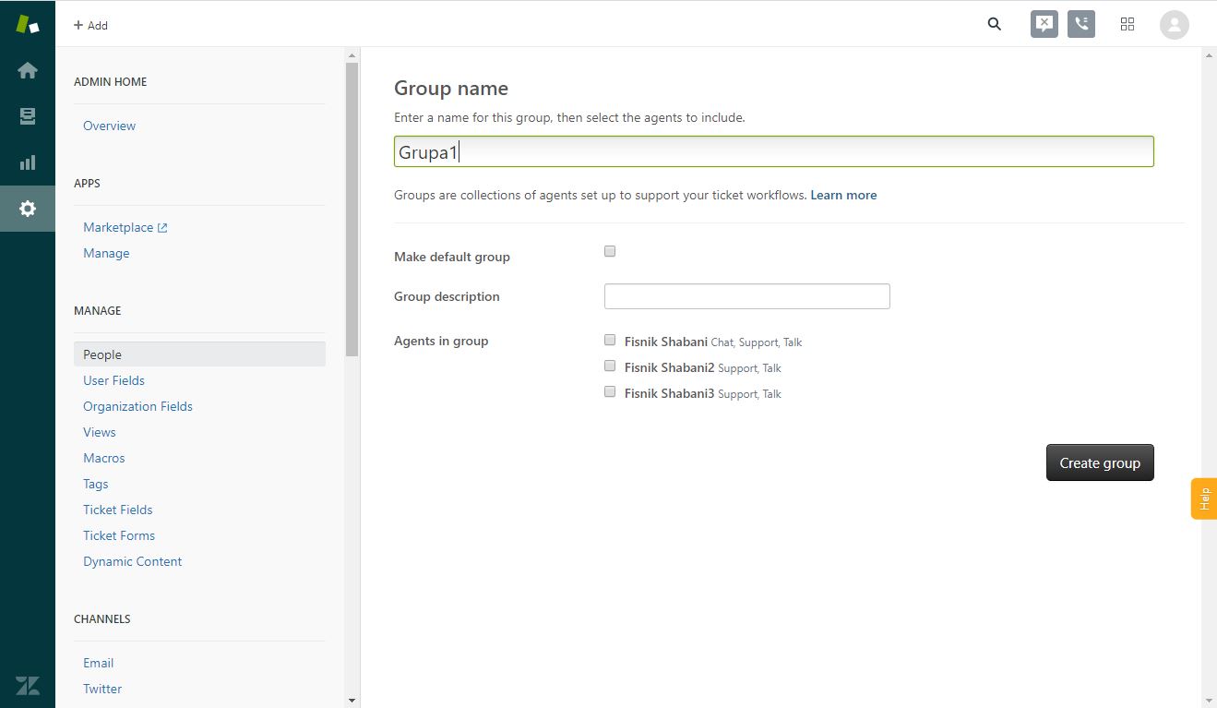The width and height of the screenshot is (1217, 708).
Task: Open the Talk phone icon
Action: (x=1080, y=25)
